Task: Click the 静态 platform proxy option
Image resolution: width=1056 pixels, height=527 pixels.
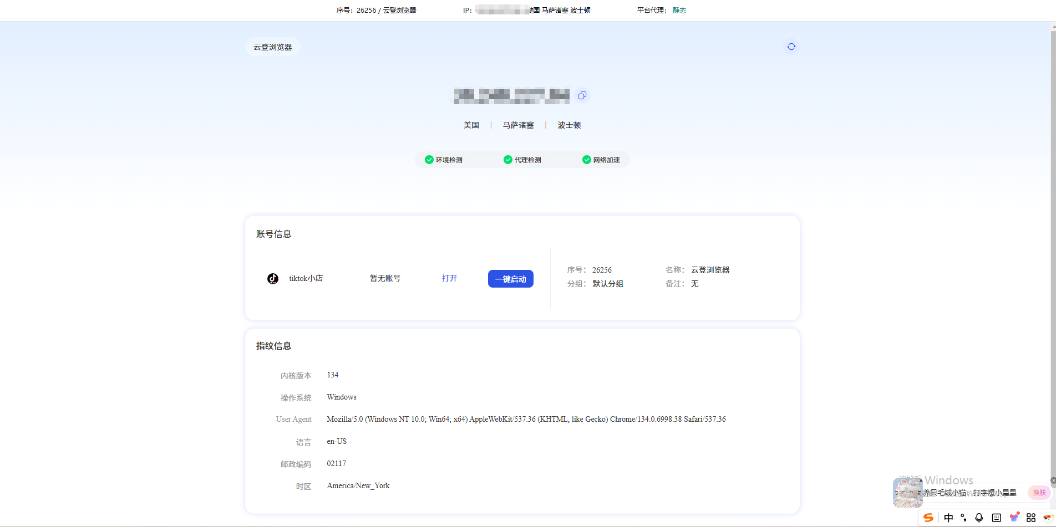Action: click(x=679, y=10)
